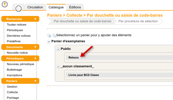
Task: Toggle the Documents menu arrow
Action: [35, 47]
